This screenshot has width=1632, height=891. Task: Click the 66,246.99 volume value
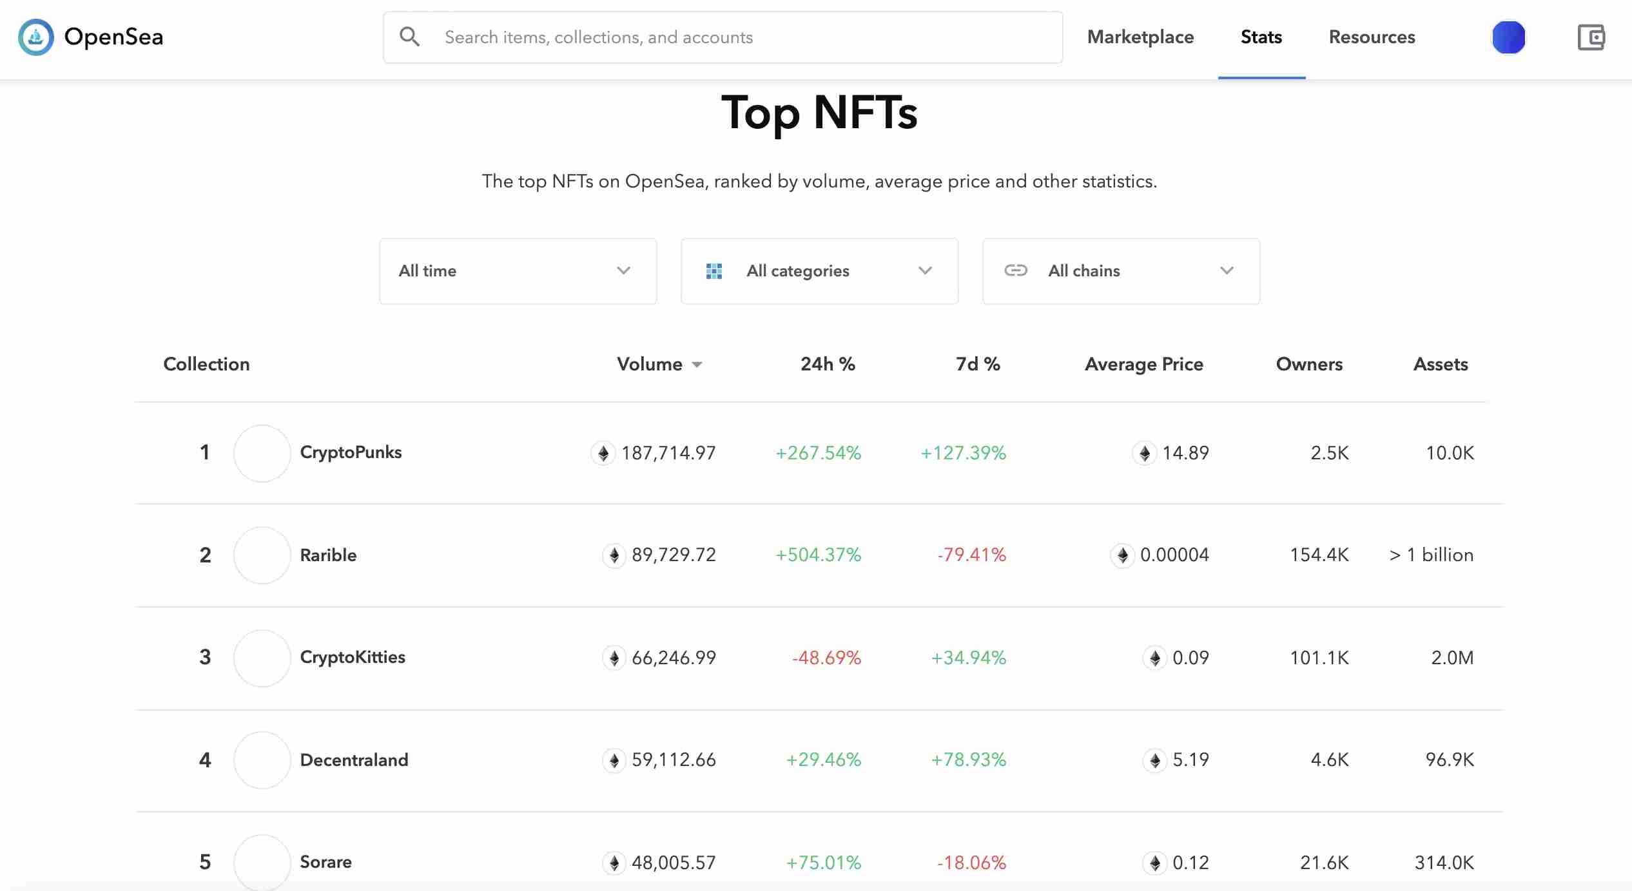674,658
